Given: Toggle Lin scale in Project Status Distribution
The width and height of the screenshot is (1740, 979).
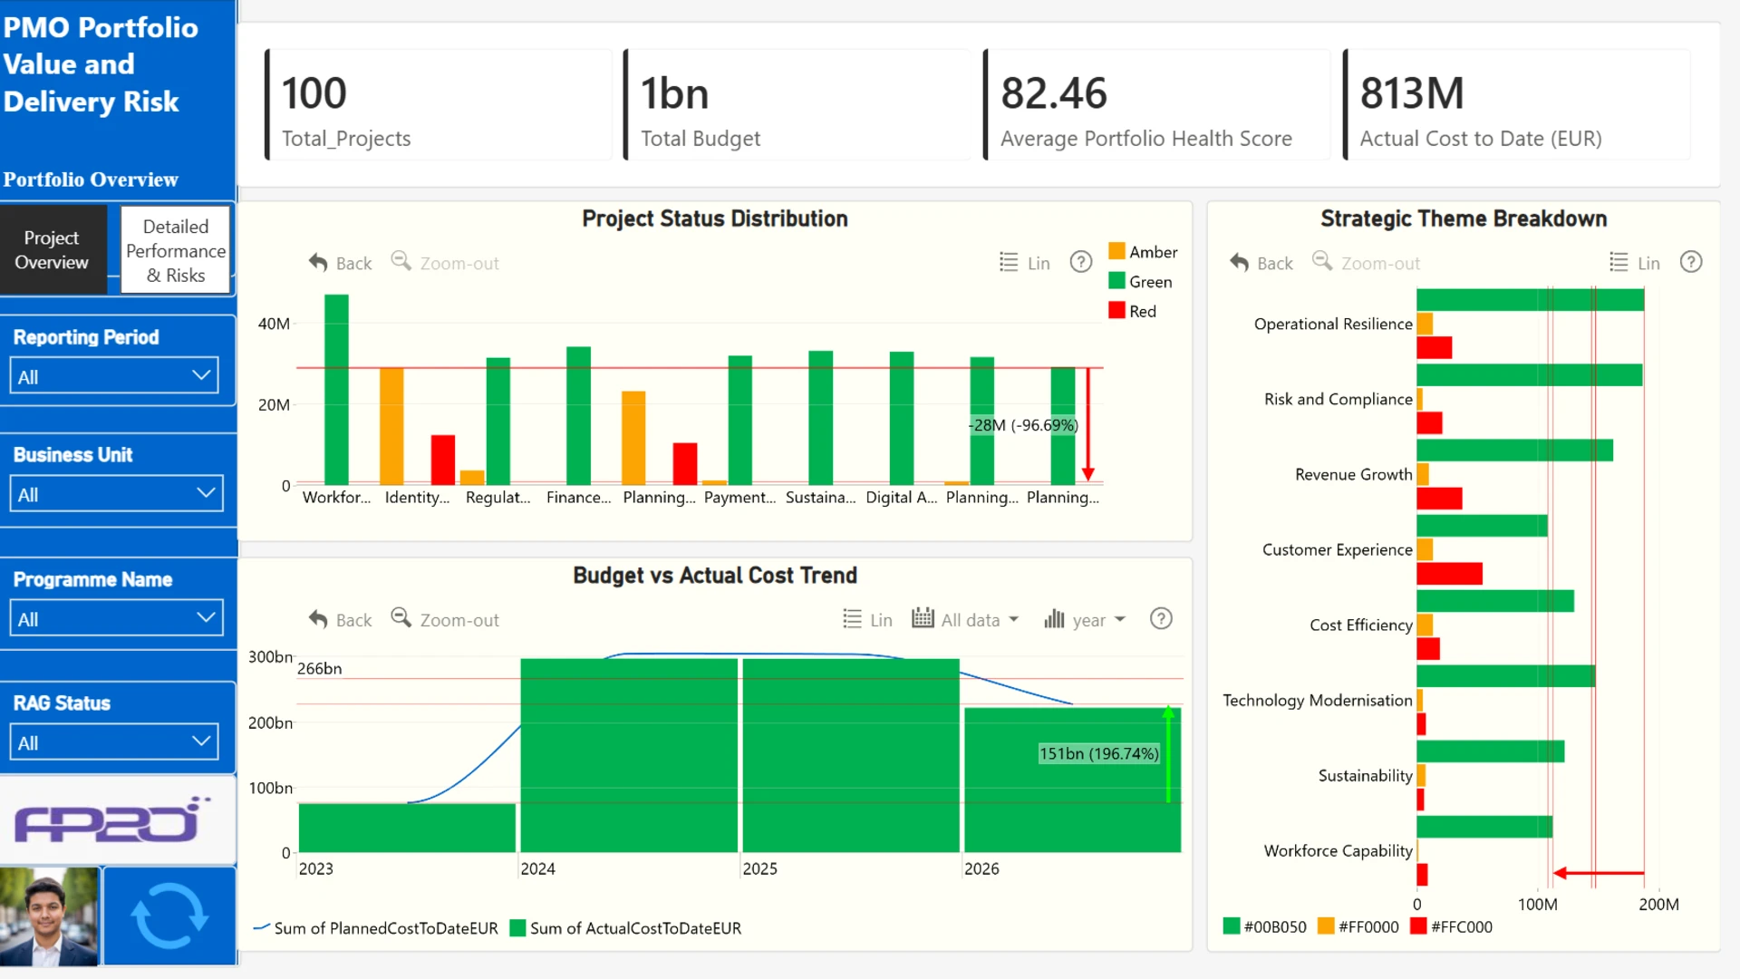Looking at the screenshot, I should (1024, 263).
